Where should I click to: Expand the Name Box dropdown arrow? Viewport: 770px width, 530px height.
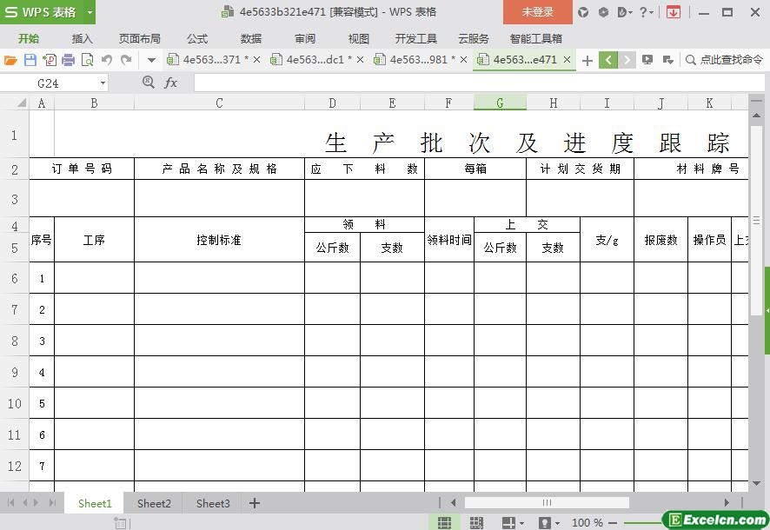[103, 83]
